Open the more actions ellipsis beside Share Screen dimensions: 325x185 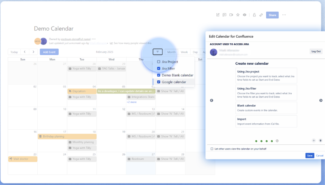point(284,15)
